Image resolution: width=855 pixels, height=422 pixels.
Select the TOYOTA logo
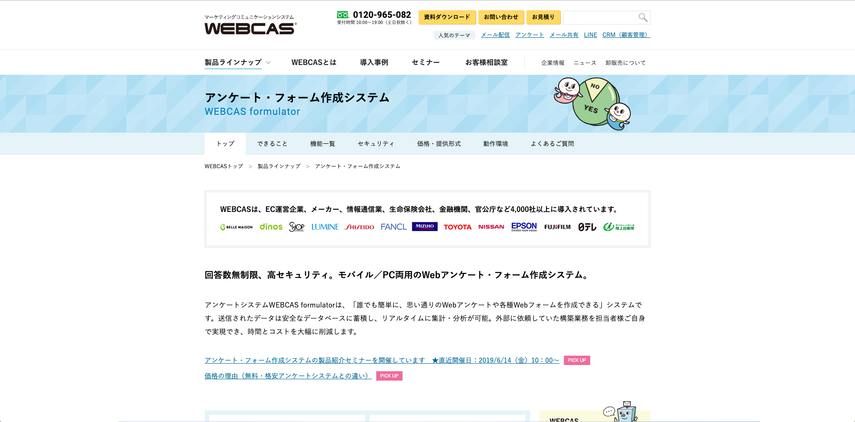click(457, 227)
